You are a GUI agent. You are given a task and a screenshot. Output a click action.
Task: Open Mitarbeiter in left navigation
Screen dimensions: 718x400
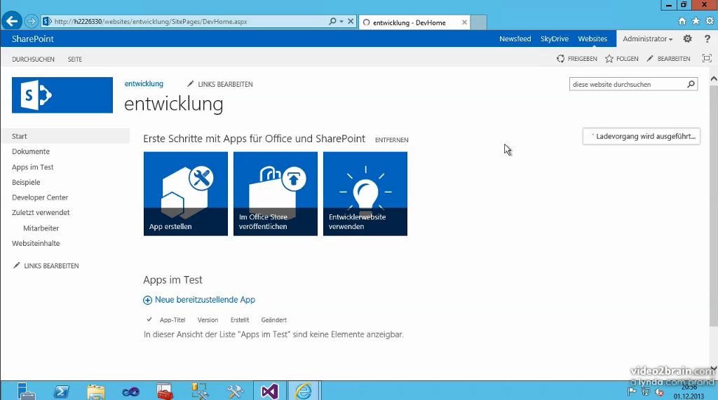click(41, 228)
